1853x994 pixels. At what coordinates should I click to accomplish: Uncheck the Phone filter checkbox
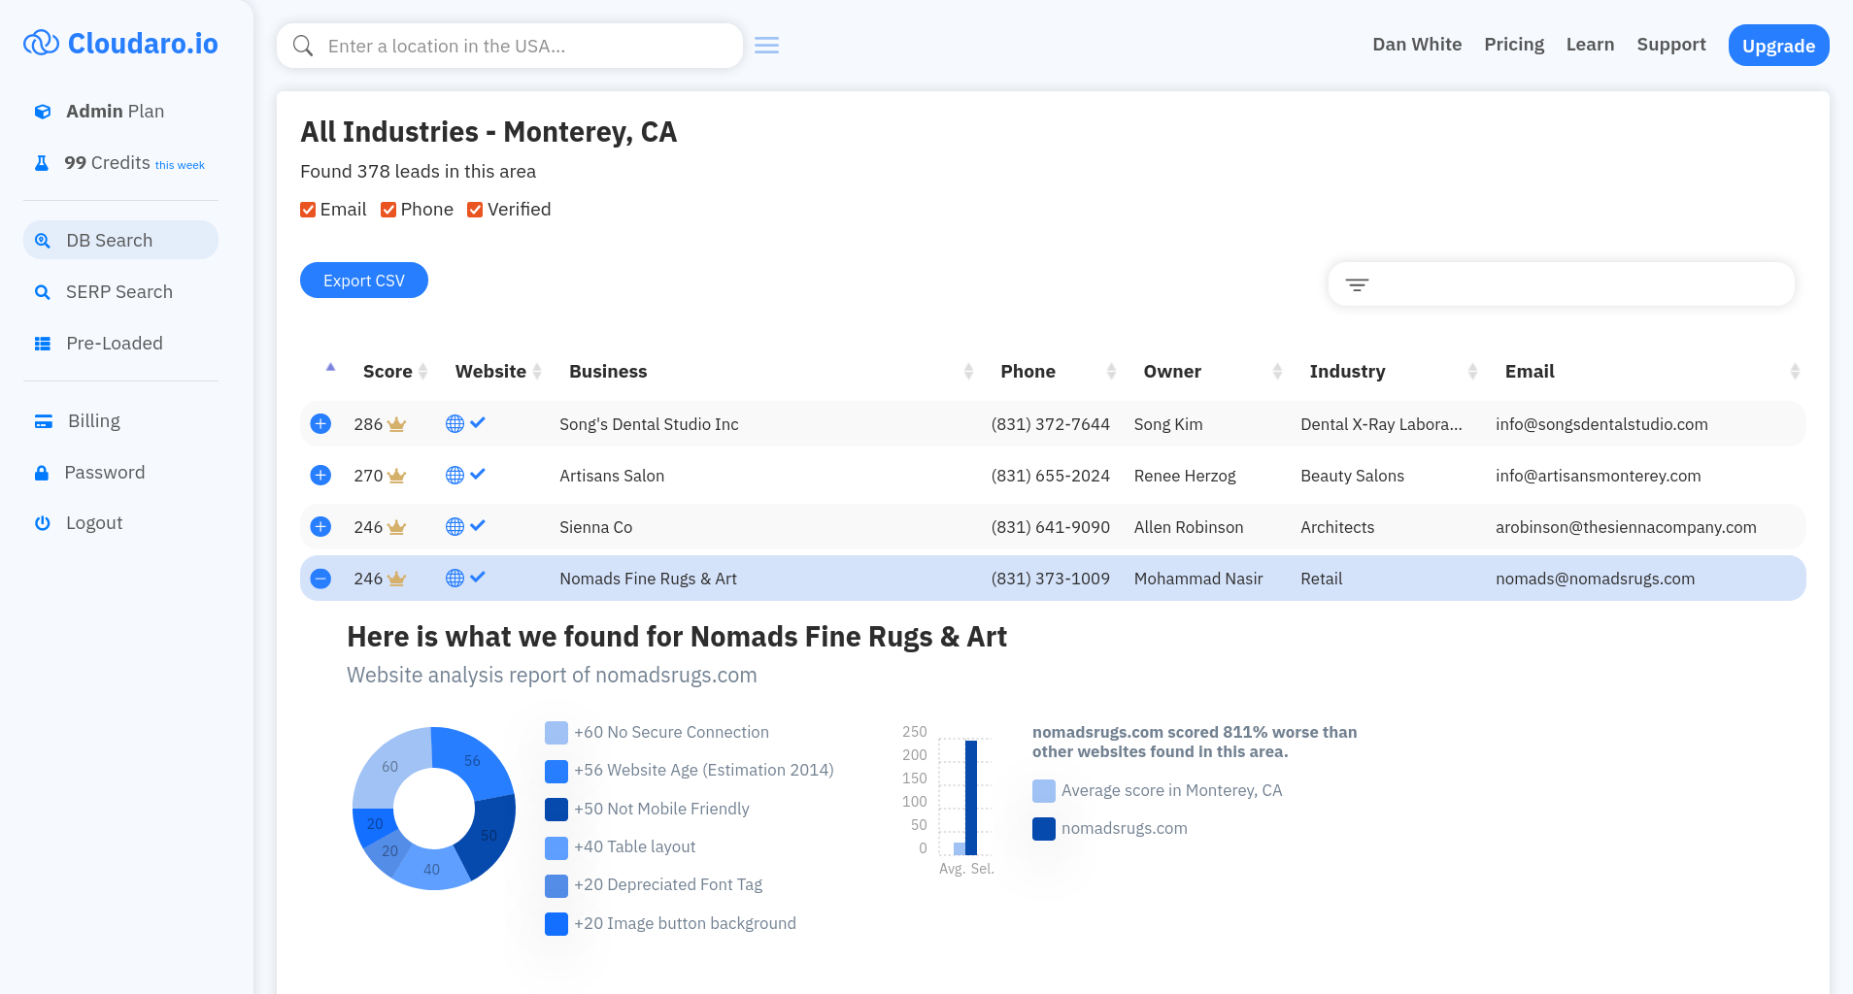[388, 210]
